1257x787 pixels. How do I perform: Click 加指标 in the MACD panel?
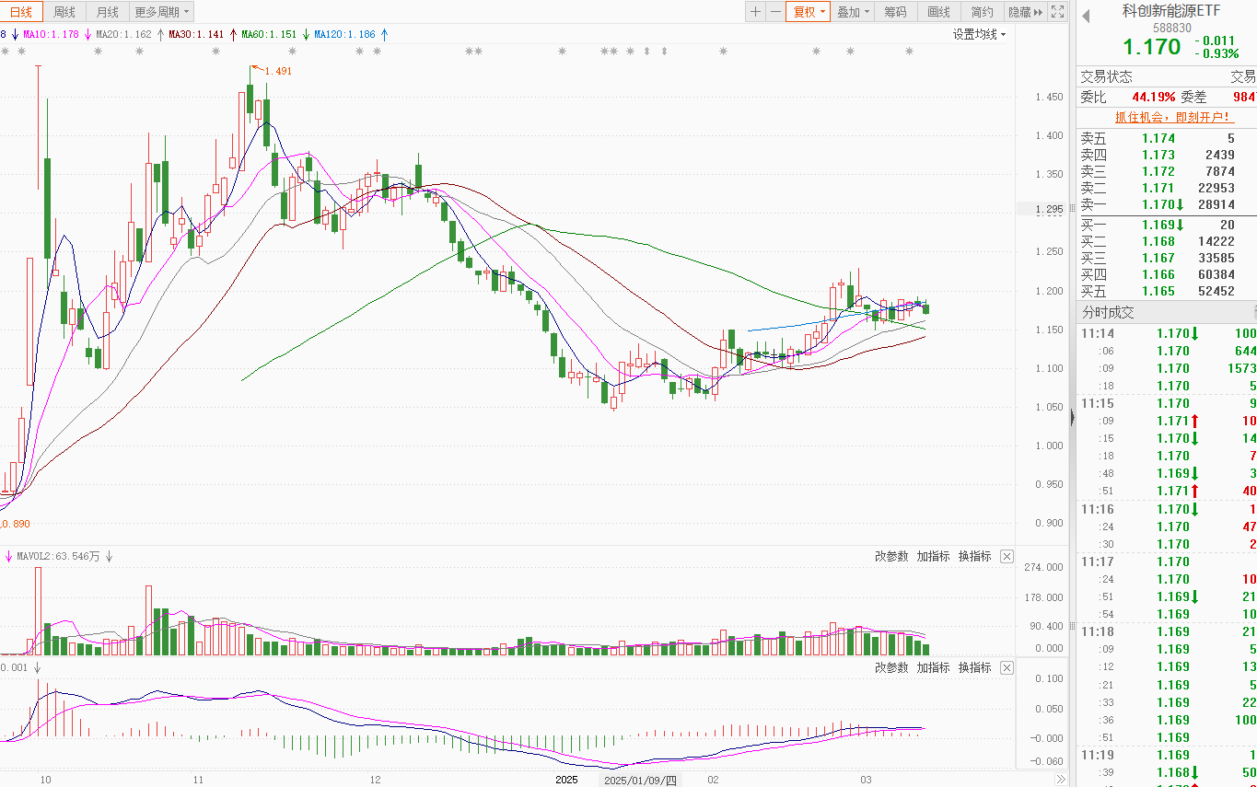pos(933,667)
